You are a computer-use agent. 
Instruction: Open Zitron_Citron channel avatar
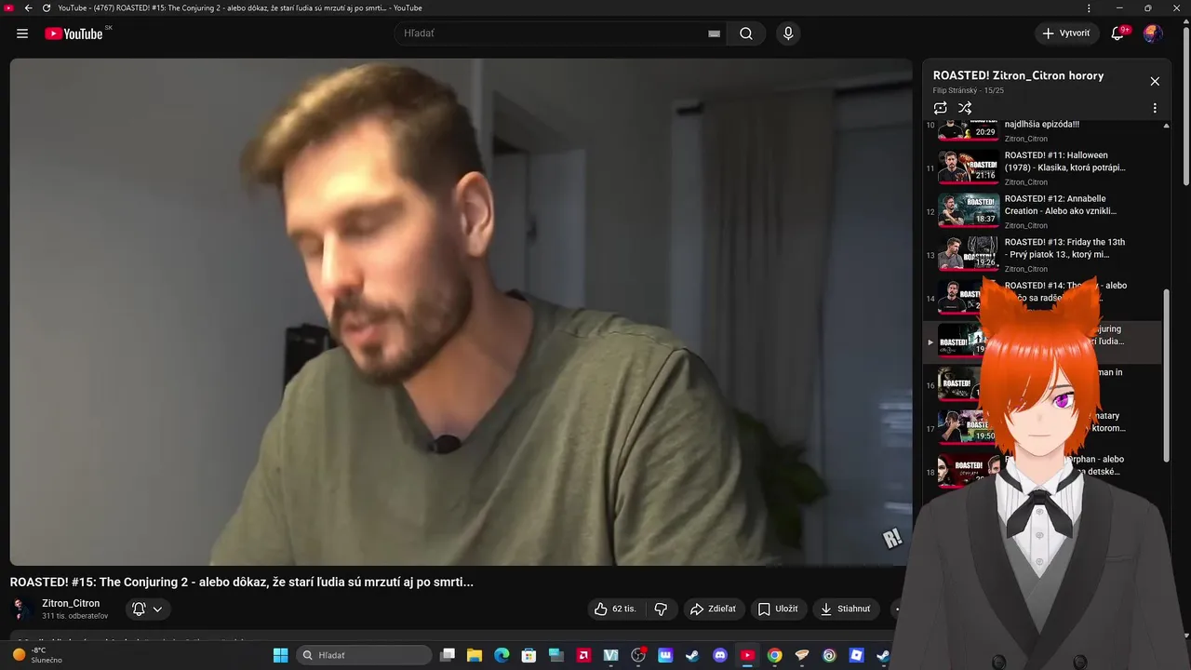[21, 610]
